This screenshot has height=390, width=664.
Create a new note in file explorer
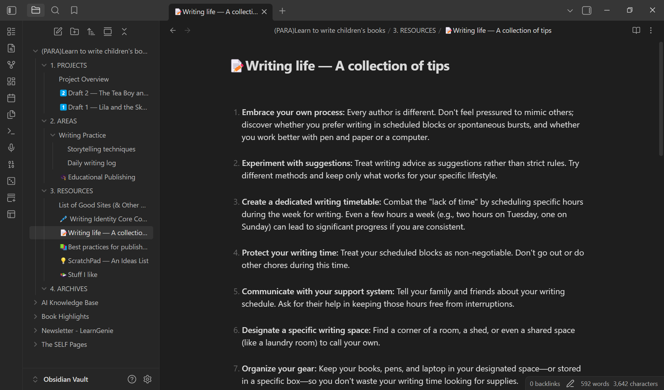[x=58, y=31]
